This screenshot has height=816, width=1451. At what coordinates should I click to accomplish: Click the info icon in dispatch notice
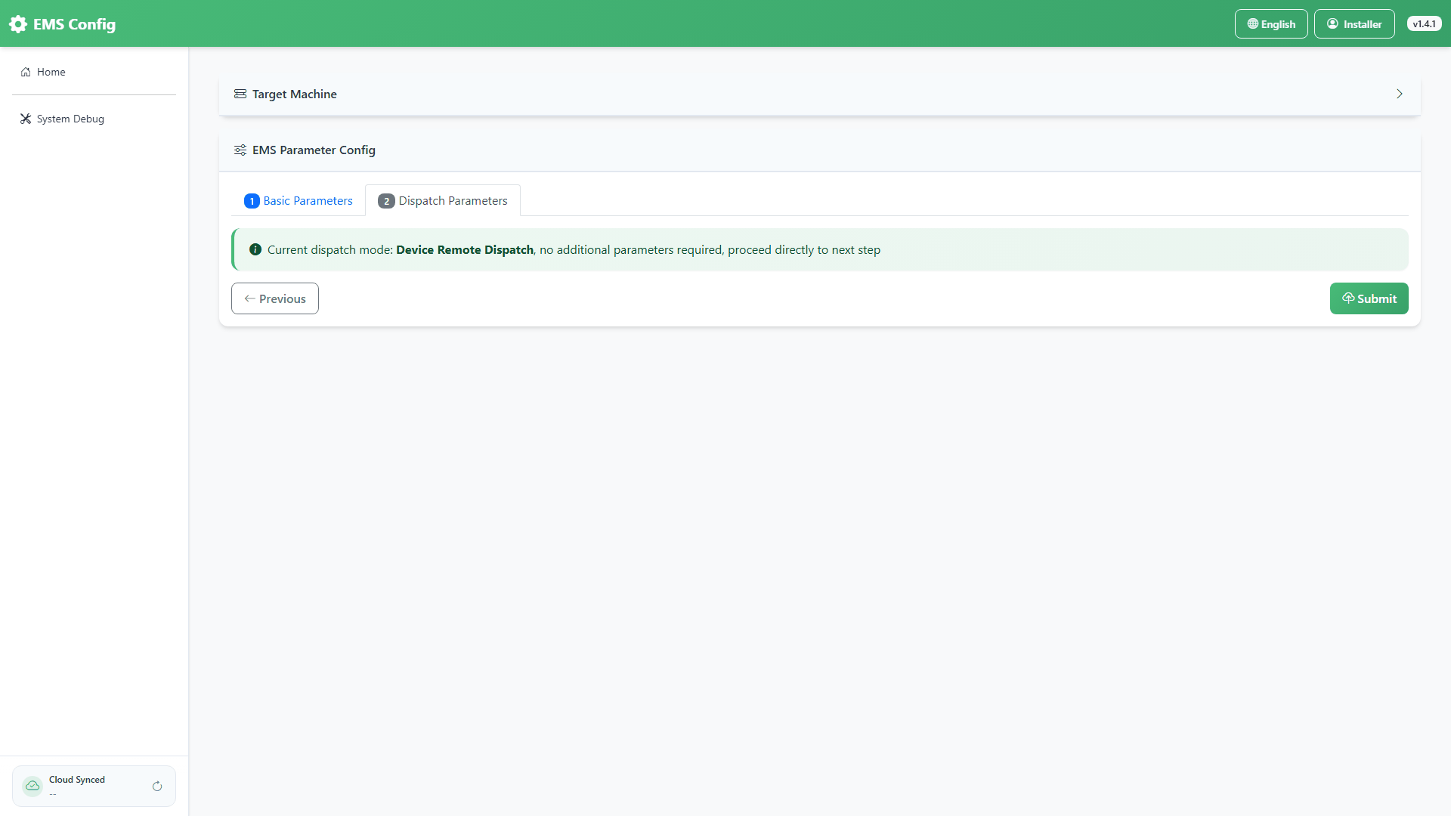click(x=255, y=249)
